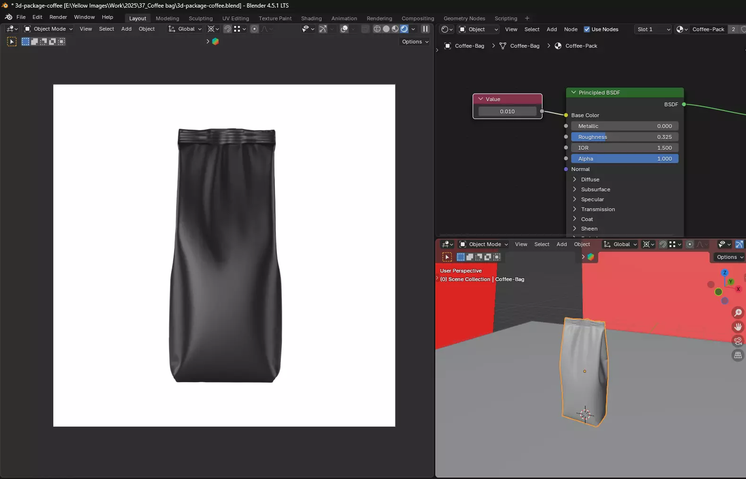
Task: Select wireframe shading in the left viewport
Action: [377, 29]
